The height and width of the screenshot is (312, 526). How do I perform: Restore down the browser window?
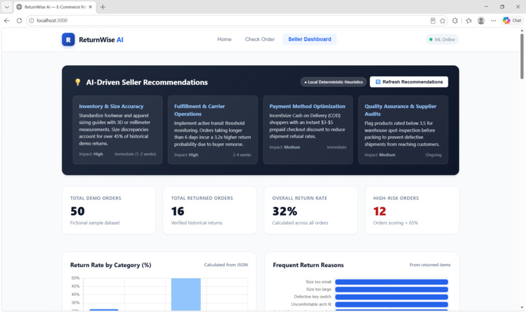pos(502,7)
